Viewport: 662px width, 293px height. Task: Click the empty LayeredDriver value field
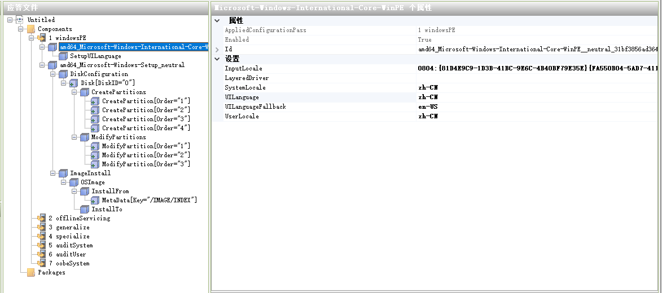(537, 78)
